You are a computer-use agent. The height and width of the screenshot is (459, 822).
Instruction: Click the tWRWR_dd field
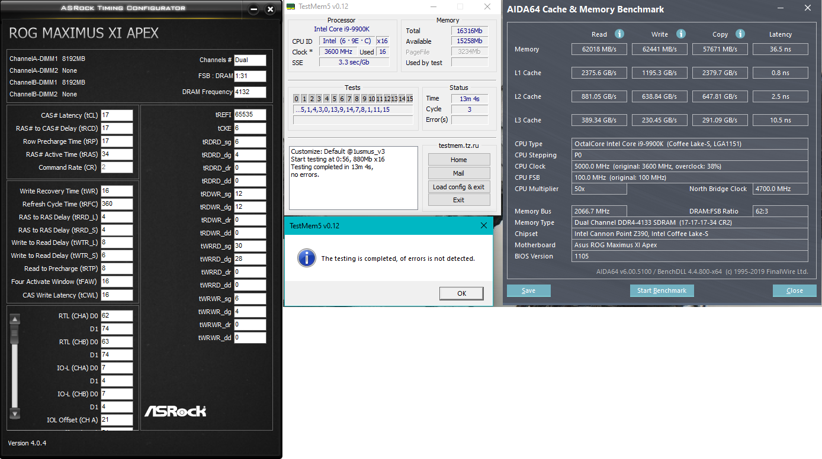tap(250, 338)
